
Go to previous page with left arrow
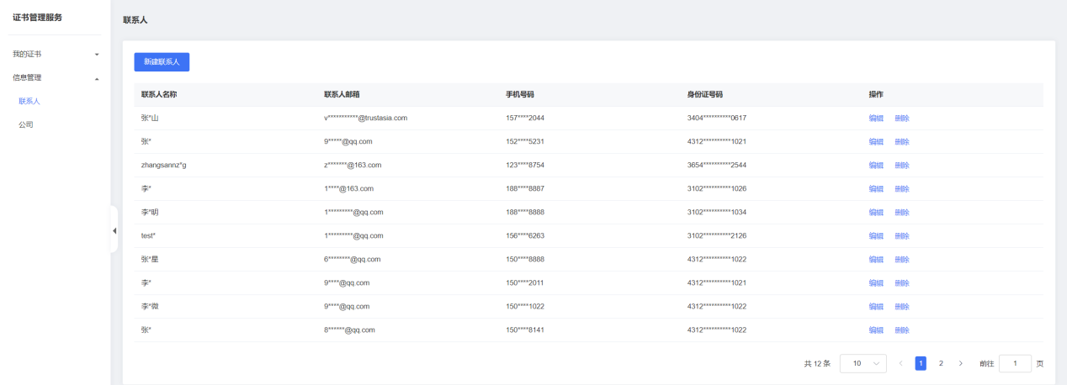900,363
